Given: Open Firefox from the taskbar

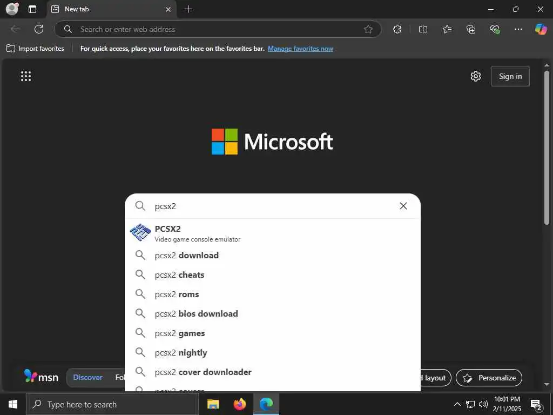Looking at the screenshot, I should click(239, 404).
